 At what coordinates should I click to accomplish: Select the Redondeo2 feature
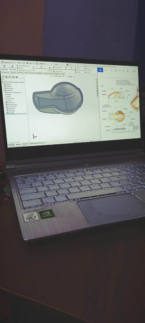pyautogui.click(x=11, y=111)
